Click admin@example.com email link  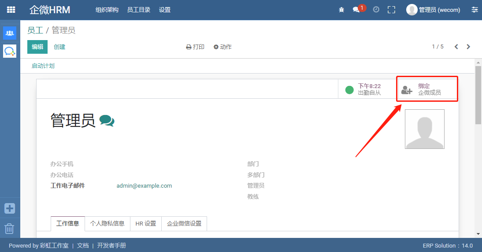pyautogui.click(x=144, y=185)
